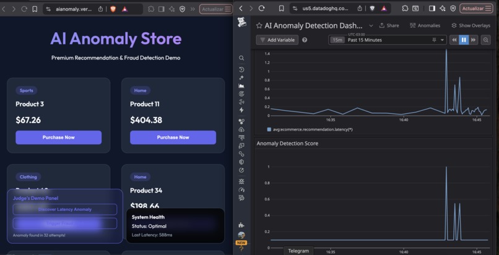The height and width of the screenshot is (255, 499).
Task: Click help icon next to Add Variable
Action: click(x=305, y=40)
